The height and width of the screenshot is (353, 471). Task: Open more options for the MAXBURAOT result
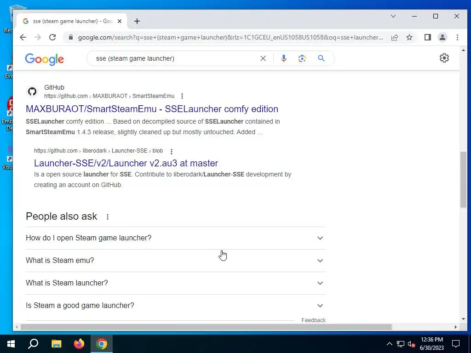[x=182, y=96]
